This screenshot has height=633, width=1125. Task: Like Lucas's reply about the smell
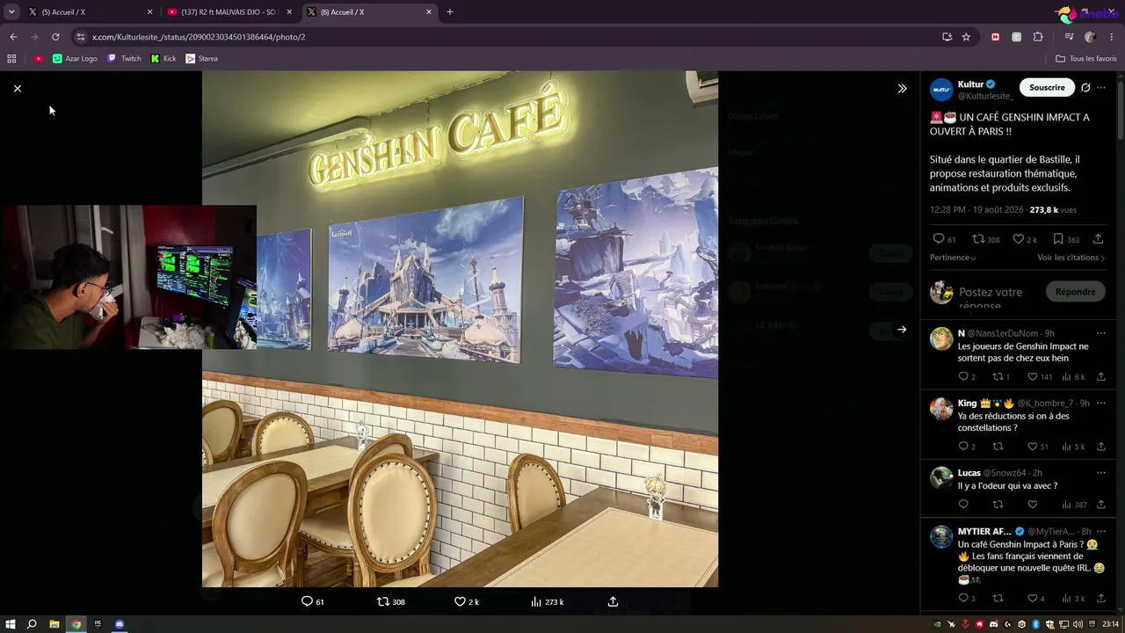tap(1033, 505)
